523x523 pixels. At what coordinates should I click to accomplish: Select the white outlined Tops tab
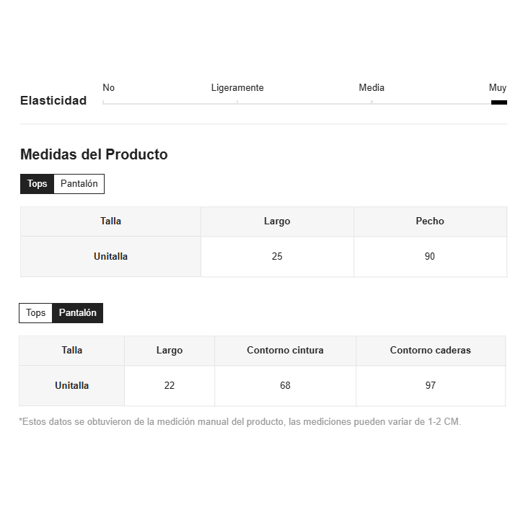35,313
